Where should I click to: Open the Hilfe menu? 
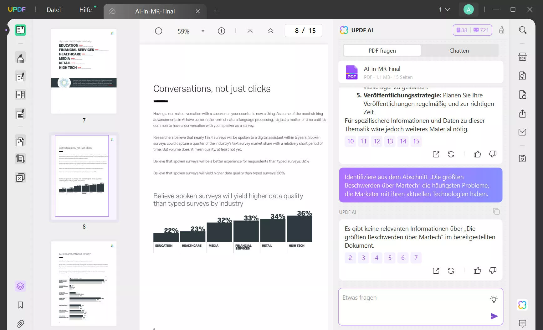pyautogui.click(x=86, y=10)
